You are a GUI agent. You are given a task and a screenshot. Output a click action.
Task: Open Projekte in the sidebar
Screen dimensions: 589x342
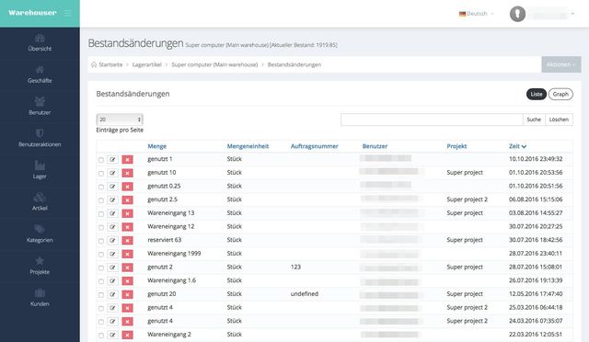[x=40, y=266]
